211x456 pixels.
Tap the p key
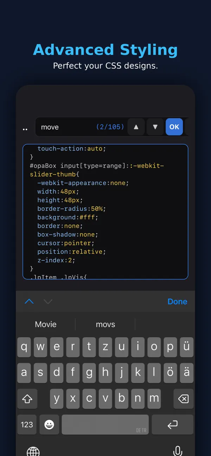[170, 347]
